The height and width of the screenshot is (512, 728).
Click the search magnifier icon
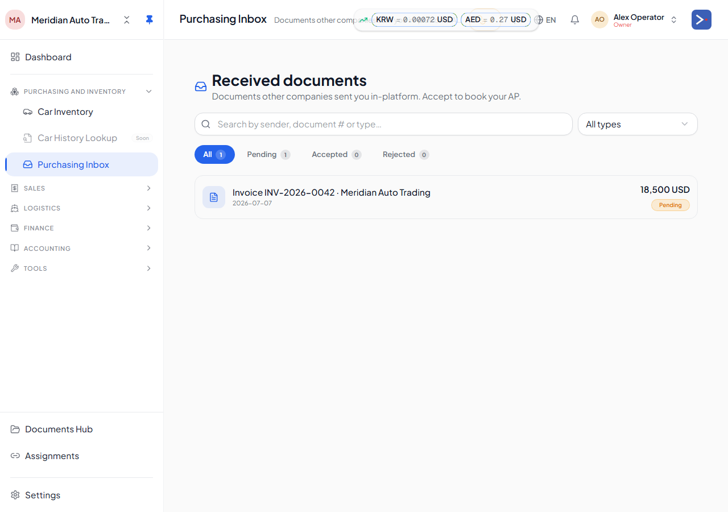pos(206,124)
